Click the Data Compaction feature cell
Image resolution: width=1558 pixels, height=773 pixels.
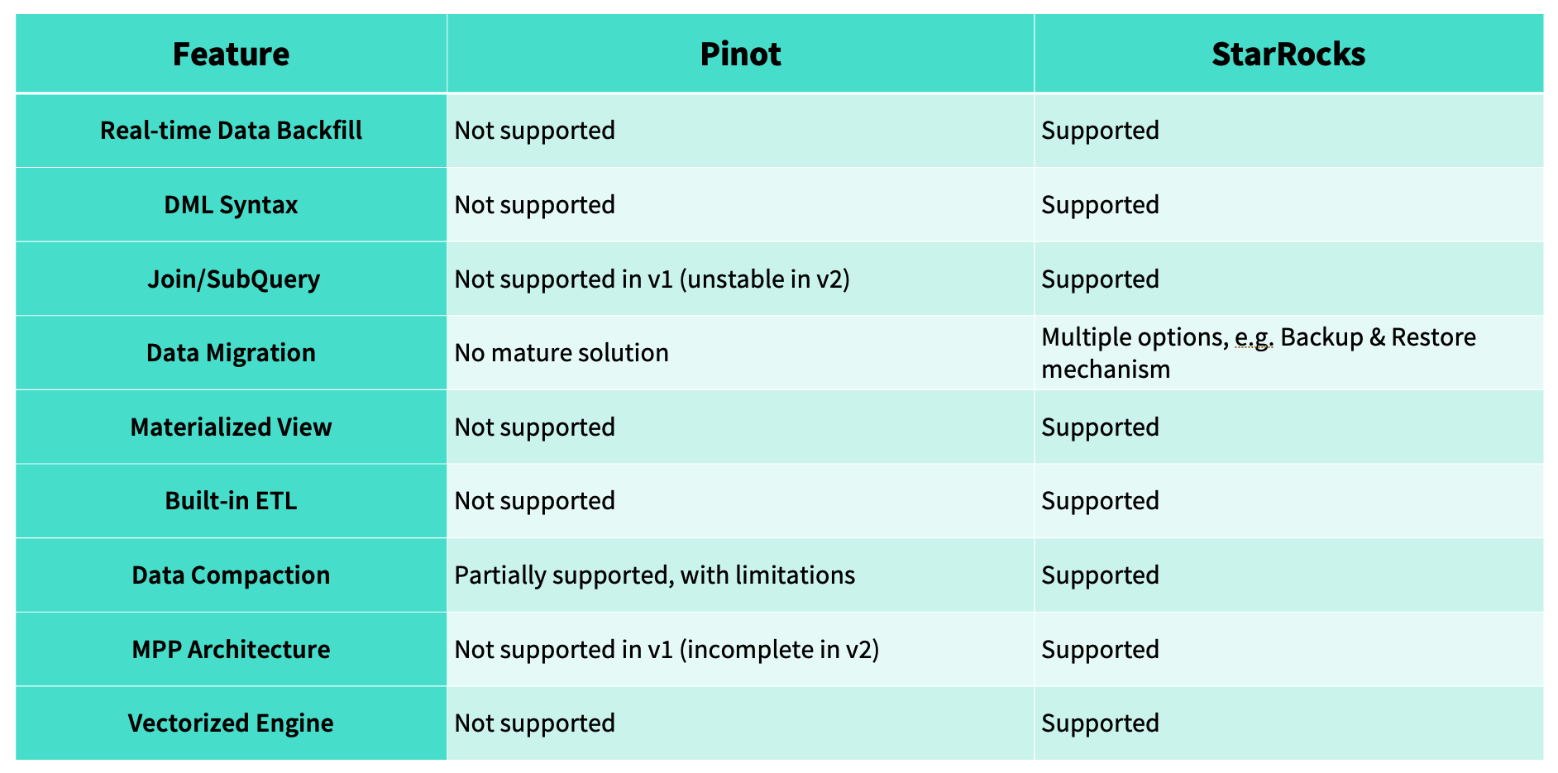click(x=231, y=575)
